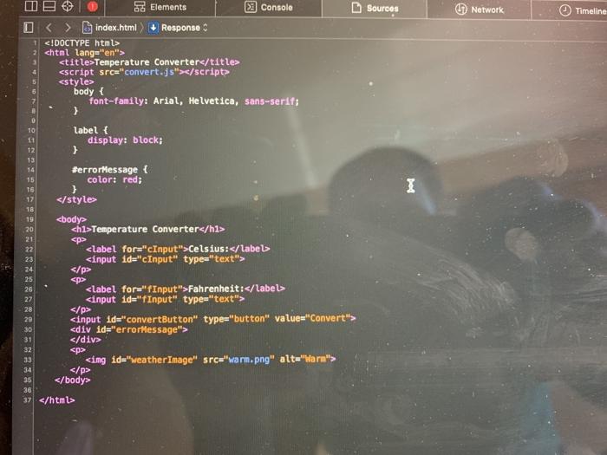Click the 'color: red;' declaration

pyautogui.click(x=114, y=180)
